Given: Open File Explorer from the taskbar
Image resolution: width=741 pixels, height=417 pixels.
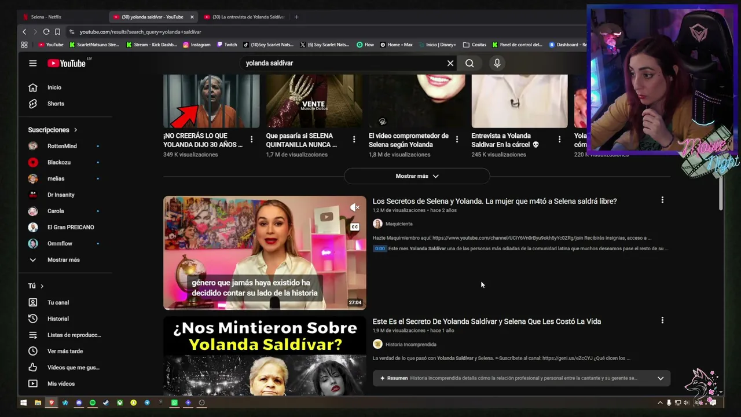Looking at the screenshot, I should tap(38, 403).
